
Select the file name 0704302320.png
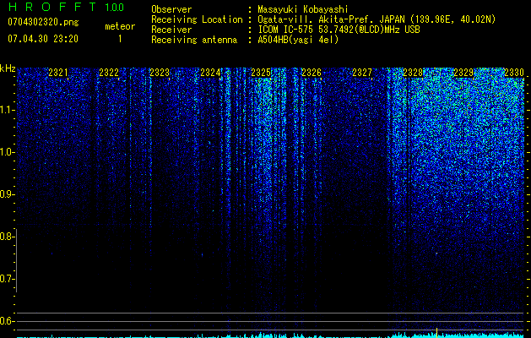point(43,22)
